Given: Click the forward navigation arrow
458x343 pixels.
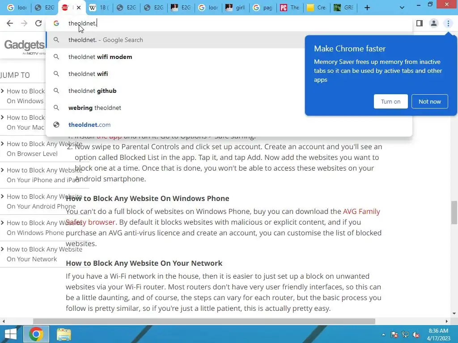Looking at the screenshot, I should coord(24,23).
